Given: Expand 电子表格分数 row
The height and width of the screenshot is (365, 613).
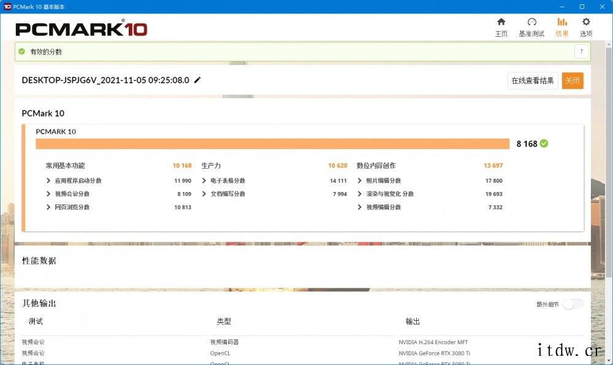Looking at the screenshot, I should (x=204, y=180).
